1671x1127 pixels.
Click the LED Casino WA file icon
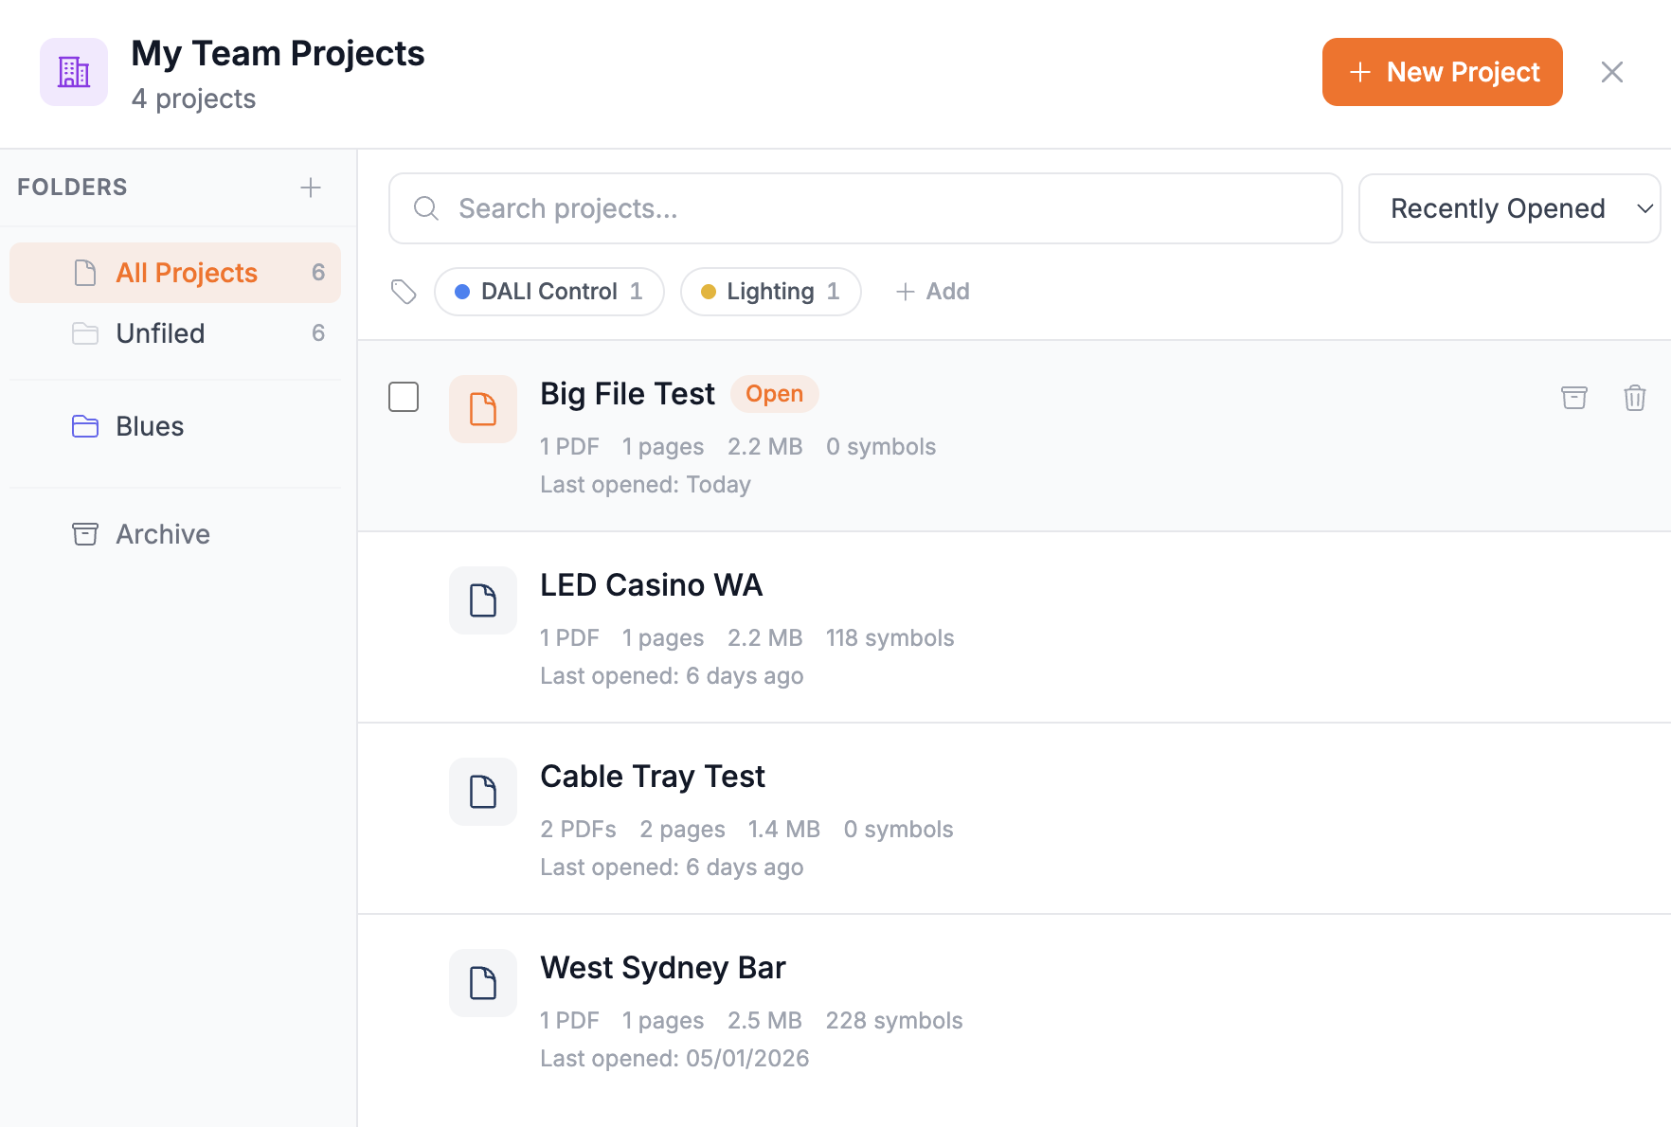pos(483,600)
